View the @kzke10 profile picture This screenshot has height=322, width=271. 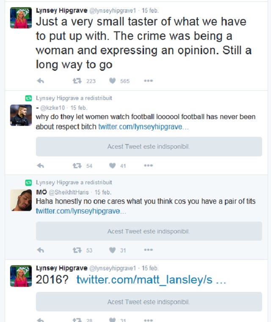21,115
